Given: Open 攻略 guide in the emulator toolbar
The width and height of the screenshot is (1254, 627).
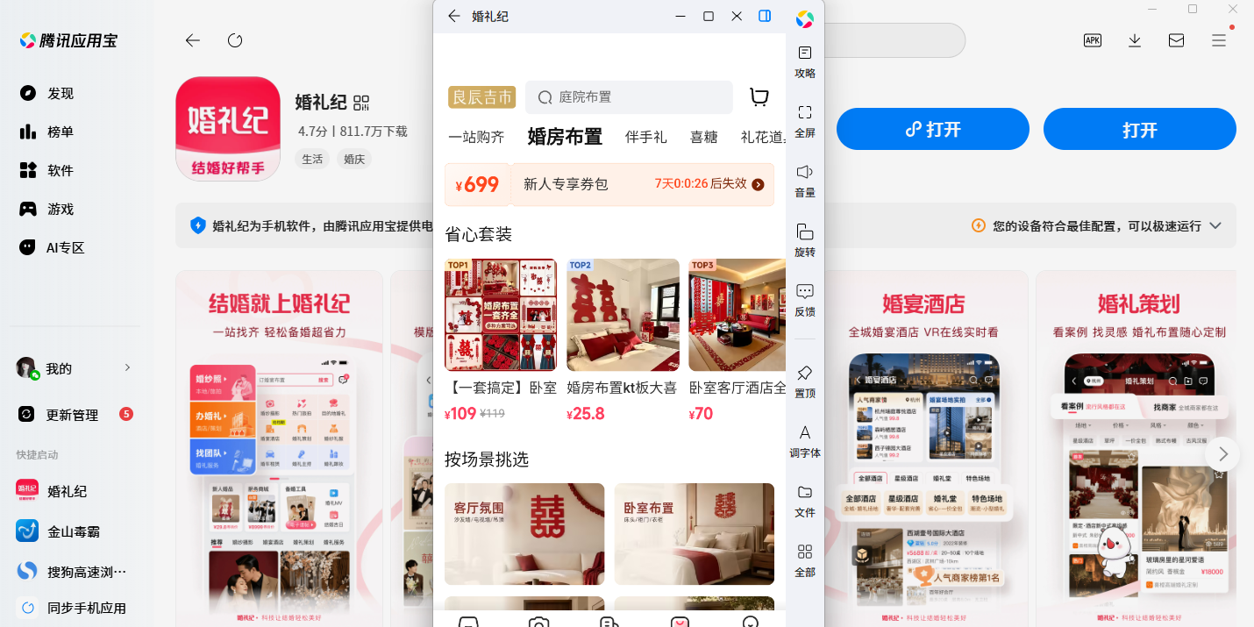Looking at the screenshot, I should click(x=805, y=61).
